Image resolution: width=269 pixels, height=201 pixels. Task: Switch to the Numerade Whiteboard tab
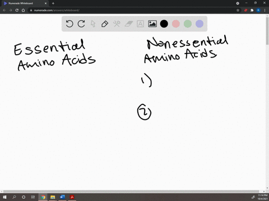click(x=24, y=3)
